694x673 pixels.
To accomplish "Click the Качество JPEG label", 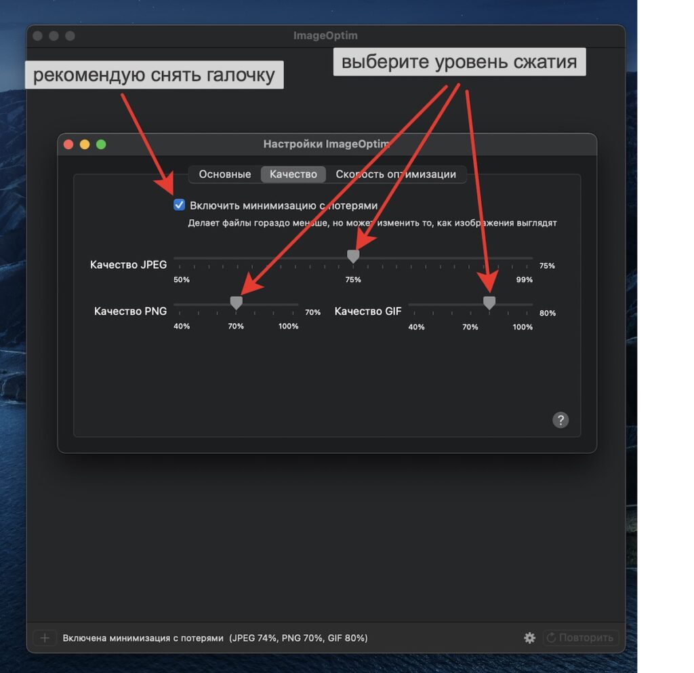I will [128, 265].
